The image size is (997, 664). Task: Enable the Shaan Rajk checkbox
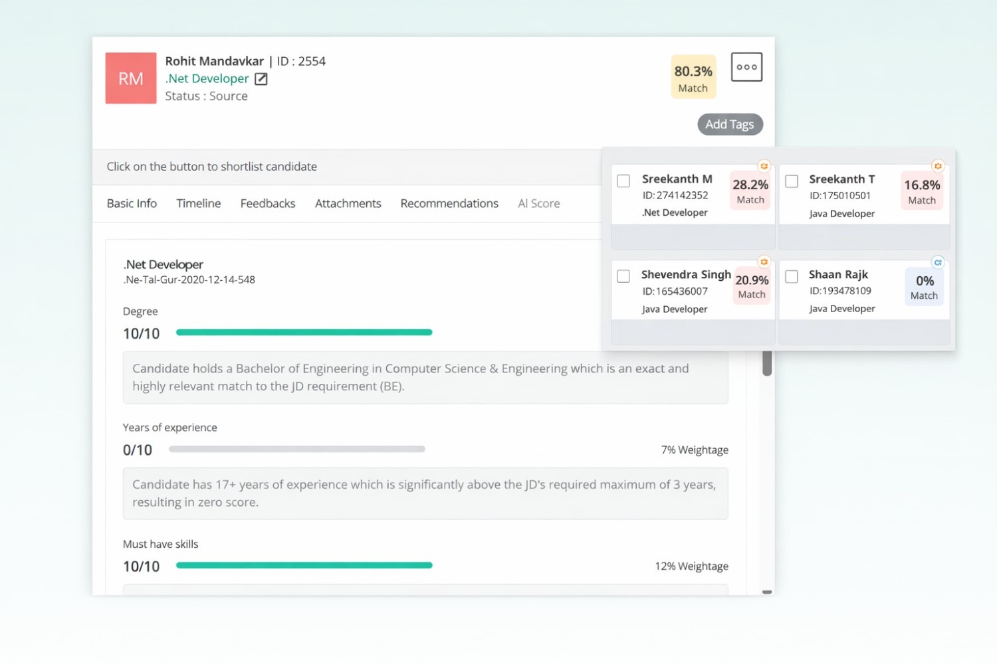coord(792,276)
